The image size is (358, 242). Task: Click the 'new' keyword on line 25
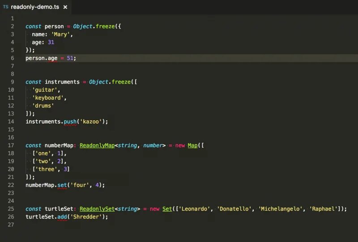(x=154, y=209)
